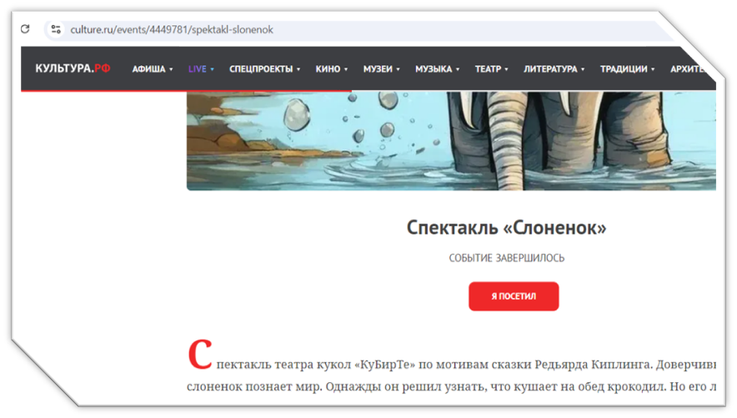
Task: Click the large red drop cap С
Action: click(200, 355)
